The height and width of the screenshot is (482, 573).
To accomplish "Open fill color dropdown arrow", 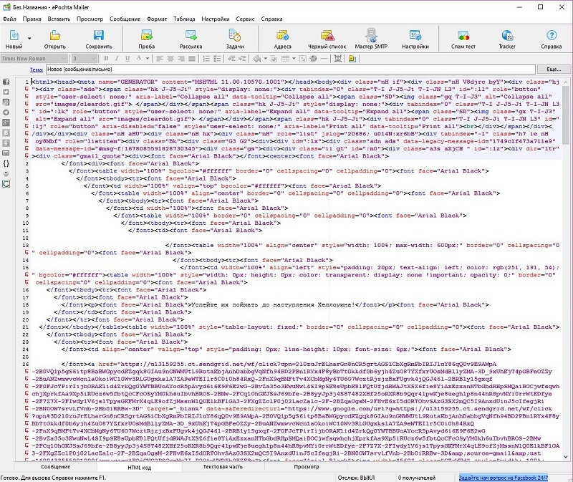I will [265, 59].
